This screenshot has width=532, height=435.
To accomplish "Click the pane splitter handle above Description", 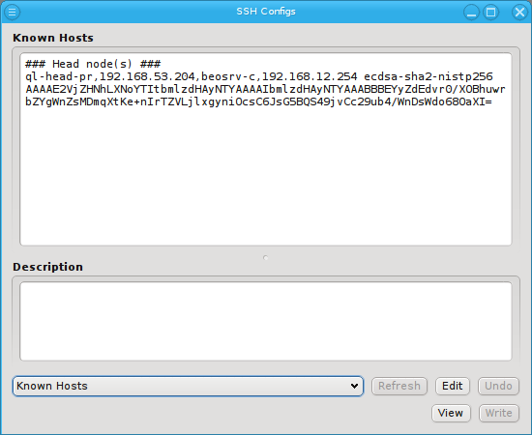I will (x=266, y=258).
